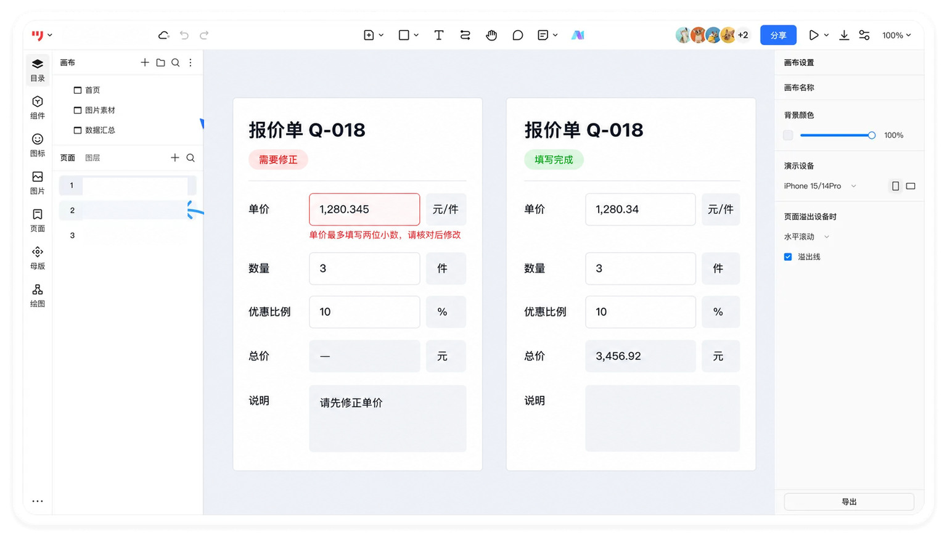The height and width of the screenshot is (540, 947).
Task: Toggle the 溢出线 checkbox
Action: point(788,256)
